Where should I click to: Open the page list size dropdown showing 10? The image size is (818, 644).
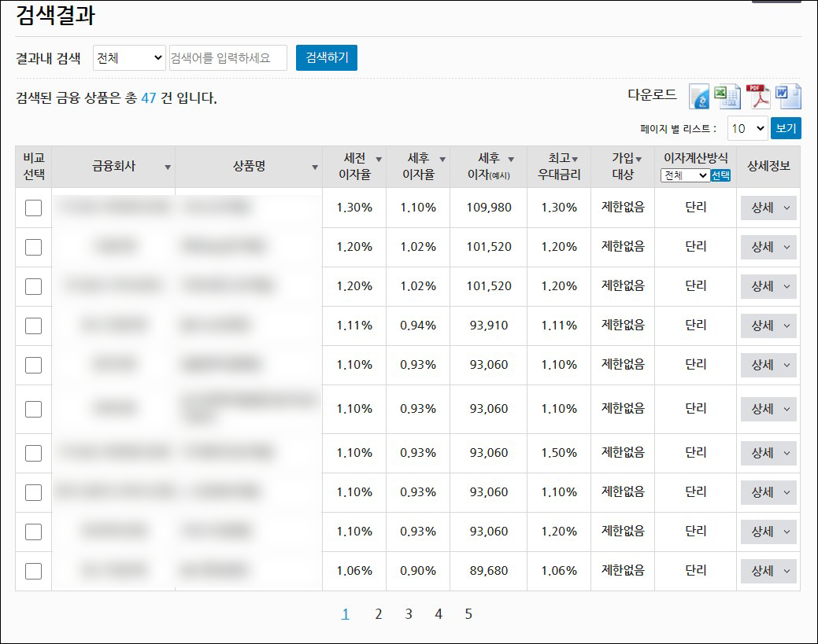pos(748,128)
